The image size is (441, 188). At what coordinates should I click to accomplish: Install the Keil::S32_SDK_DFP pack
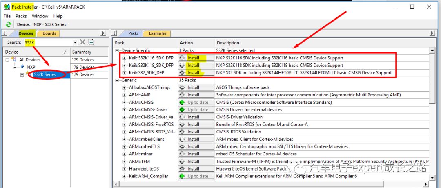point(196,72)
